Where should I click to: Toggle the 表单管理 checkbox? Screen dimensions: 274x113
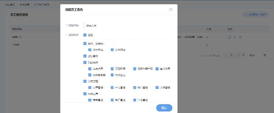[90, 100]
